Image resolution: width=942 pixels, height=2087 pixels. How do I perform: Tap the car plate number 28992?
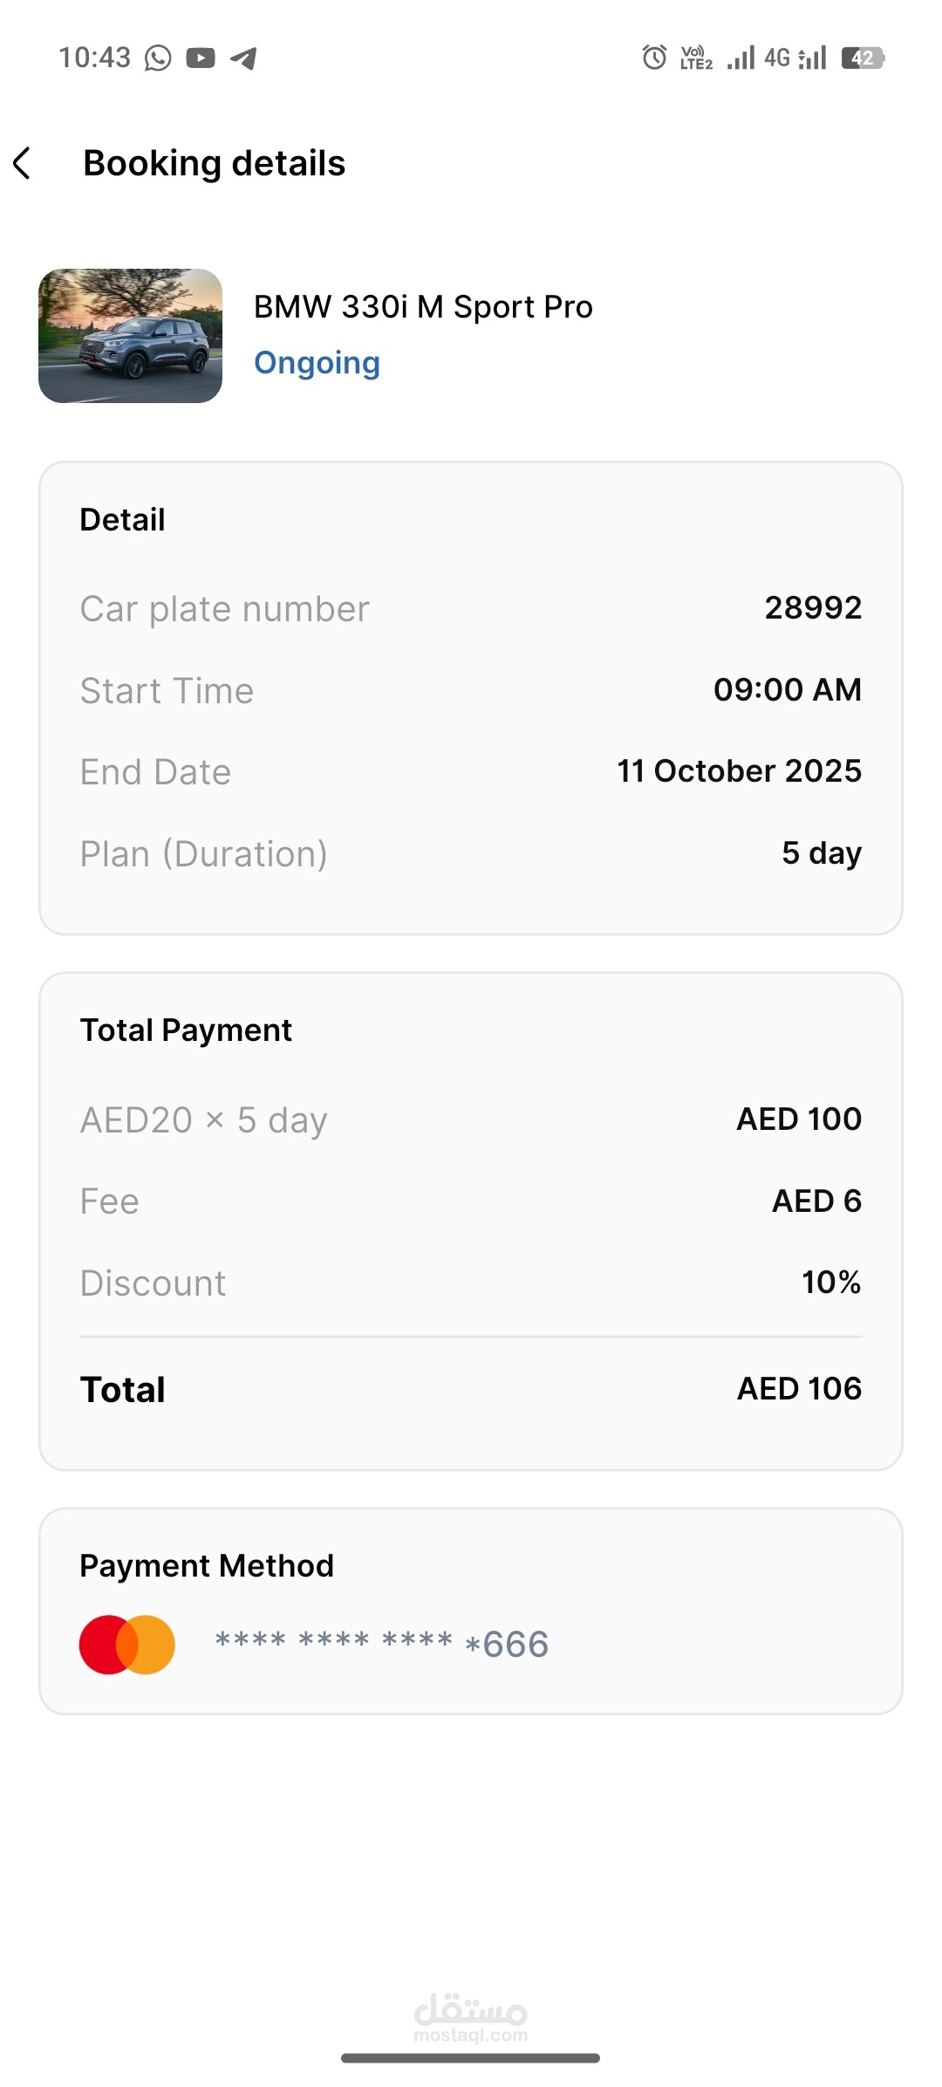coord(813,608)
